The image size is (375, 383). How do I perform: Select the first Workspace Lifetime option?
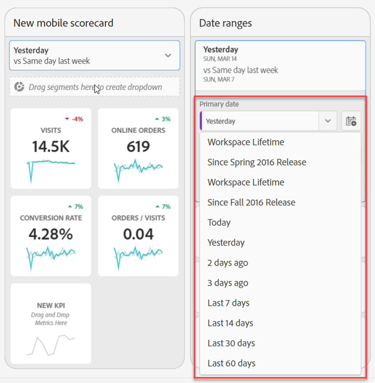click(x=280, y=142)
